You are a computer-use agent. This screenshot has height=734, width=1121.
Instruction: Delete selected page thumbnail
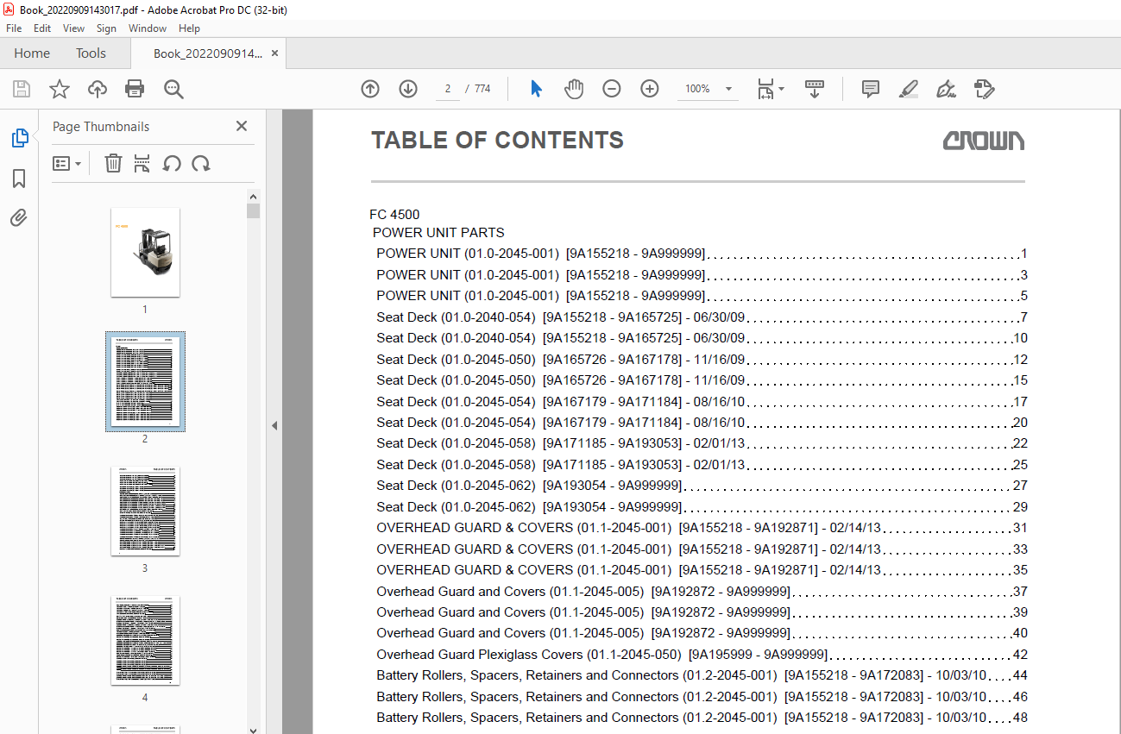pos(113,163)
